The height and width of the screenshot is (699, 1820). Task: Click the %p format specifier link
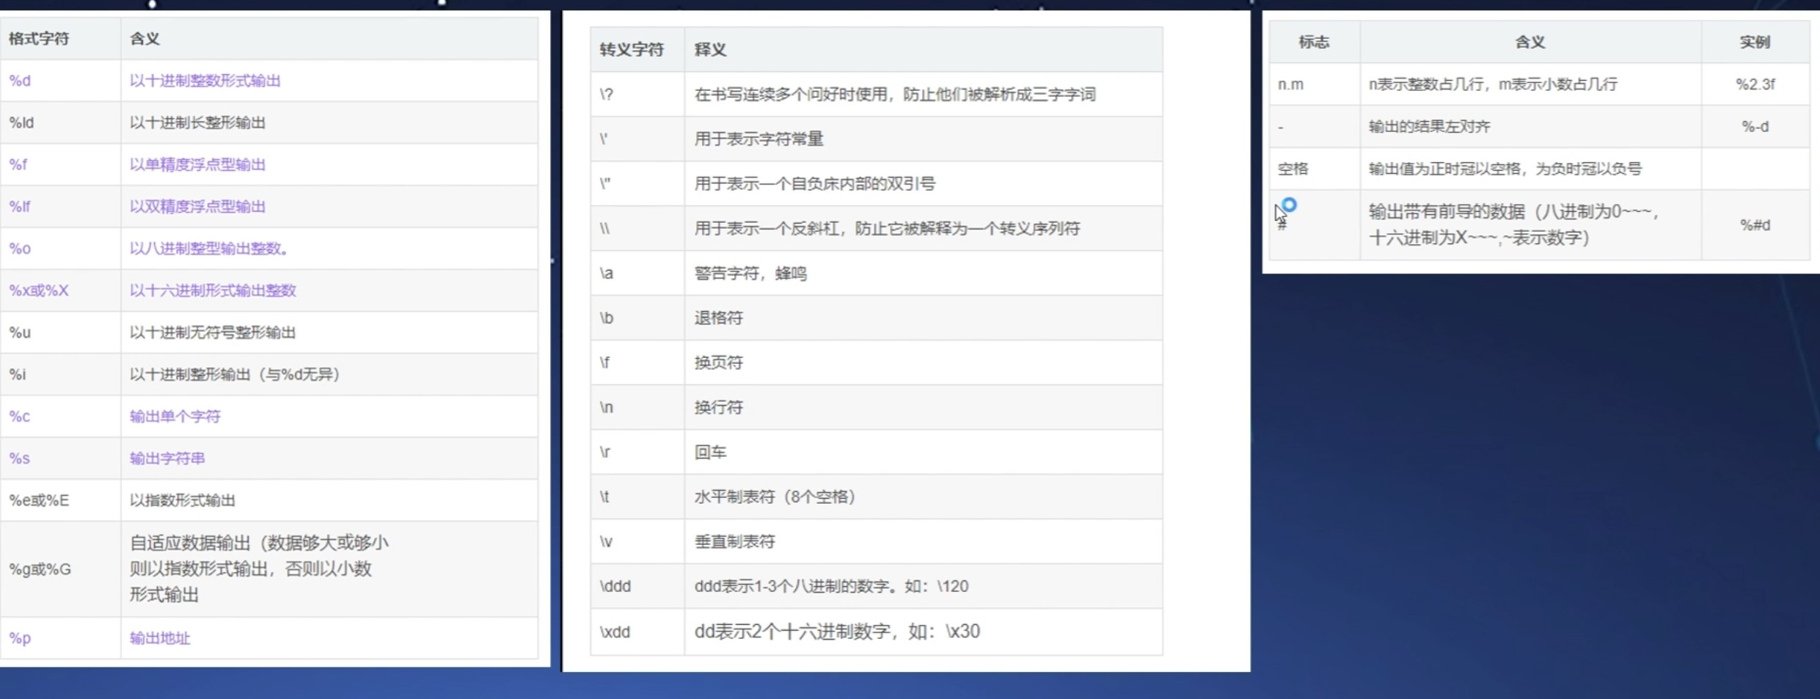pyautogui.click(x=20, y=638)
